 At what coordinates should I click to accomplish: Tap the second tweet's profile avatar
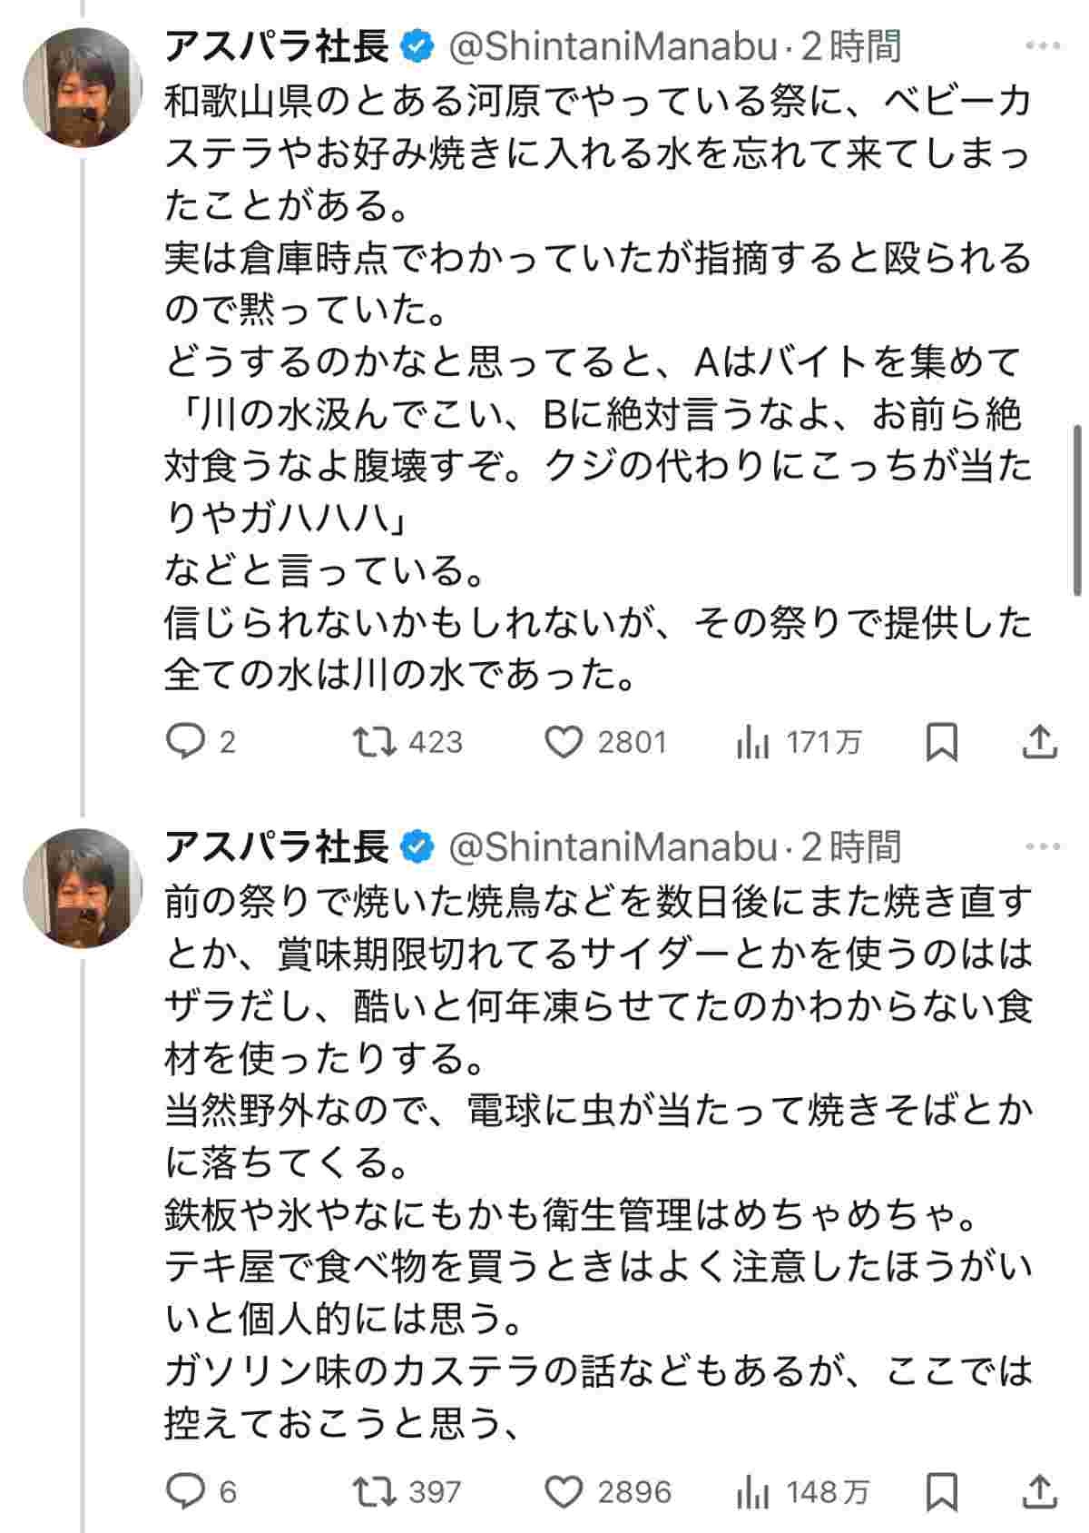coord(82,887)
